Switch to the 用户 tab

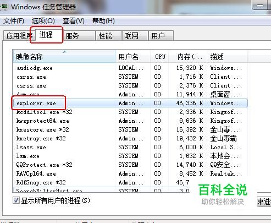pyautogui.click(x=161, y=36)
